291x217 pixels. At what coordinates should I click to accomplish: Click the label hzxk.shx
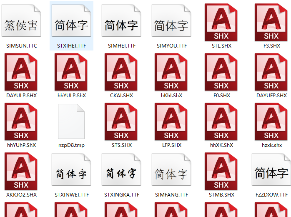point(272,145)
